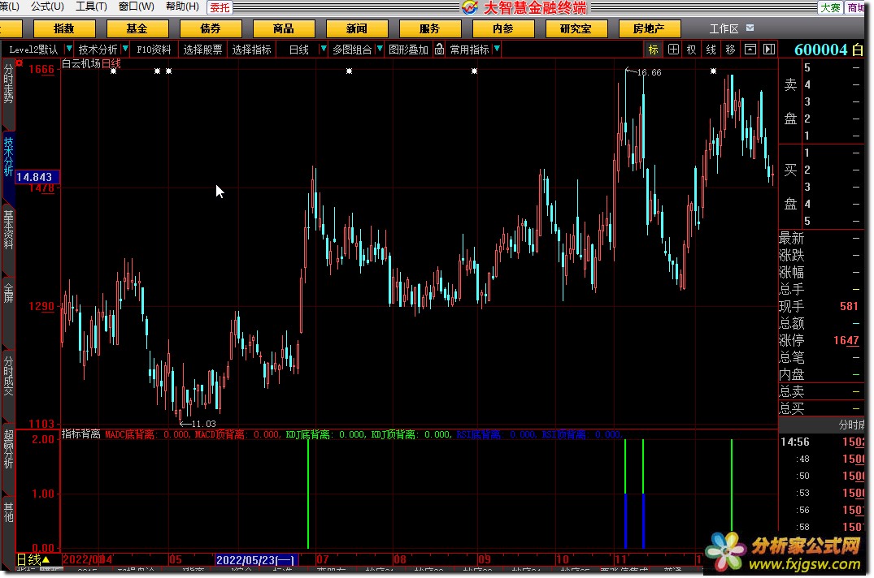Expand the 常用指标 dropdown arrow
The width and height of the screenshot is (874, 578).
497,49
